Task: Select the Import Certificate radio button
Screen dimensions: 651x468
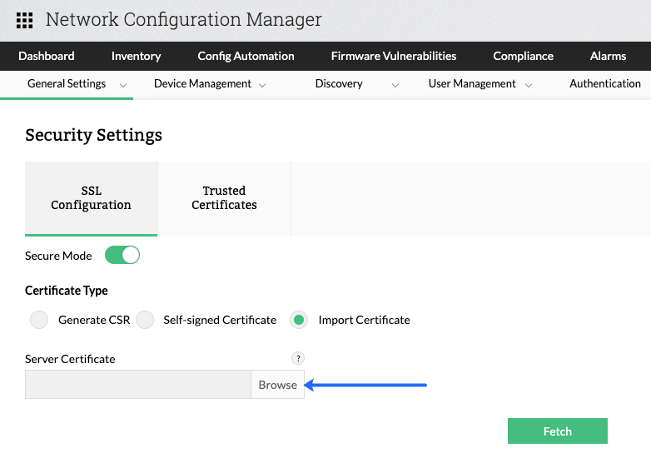Action: [300, 320]
